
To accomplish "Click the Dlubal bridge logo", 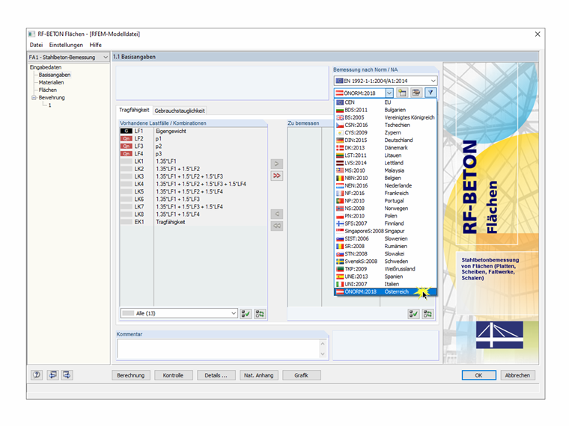I will pos(499,335).
